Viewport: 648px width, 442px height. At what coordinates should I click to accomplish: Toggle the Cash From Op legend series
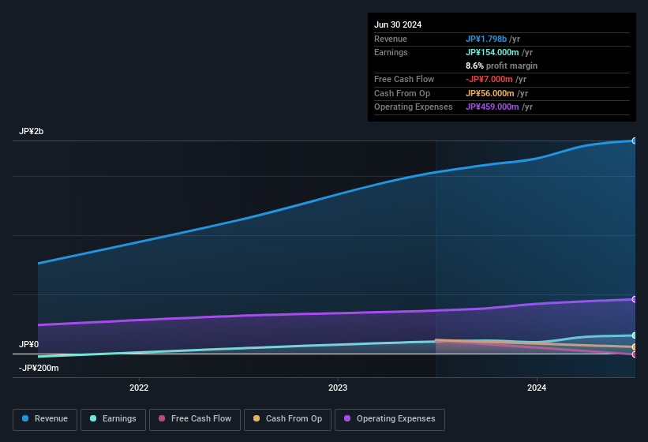coord(287,419)
